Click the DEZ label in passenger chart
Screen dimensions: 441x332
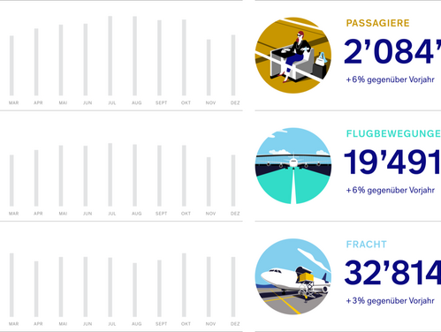coord(235,102)
